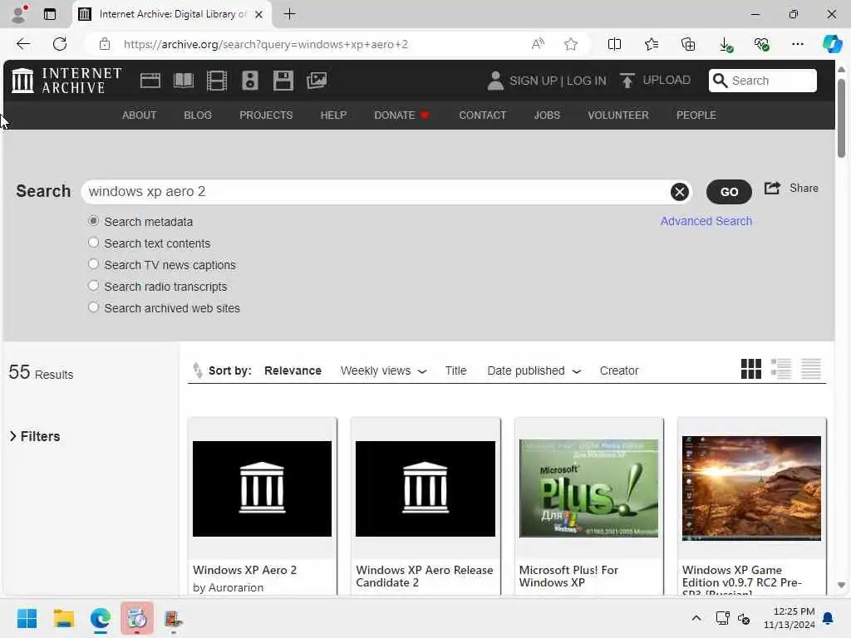The width and height of the screenshot is (851, 638).
Task: Open the PROJECTS menu item
Action: (x=266, y=115)
